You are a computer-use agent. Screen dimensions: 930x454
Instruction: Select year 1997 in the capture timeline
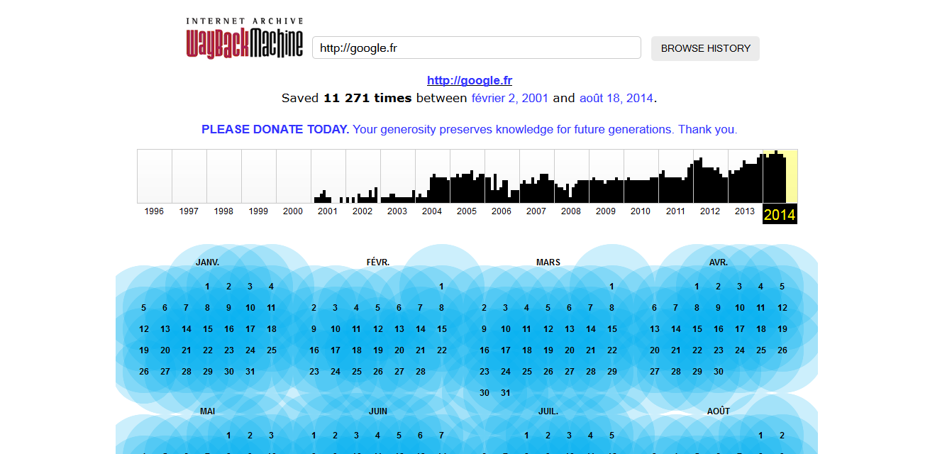tap(189, 211)
